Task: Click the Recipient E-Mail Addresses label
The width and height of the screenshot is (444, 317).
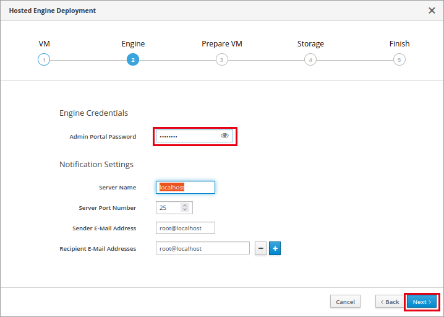Action: tap(98, 249)
